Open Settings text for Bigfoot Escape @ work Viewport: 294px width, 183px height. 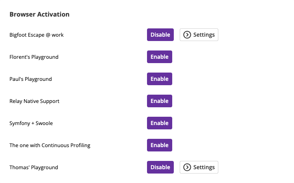click(x=204, y=35)
